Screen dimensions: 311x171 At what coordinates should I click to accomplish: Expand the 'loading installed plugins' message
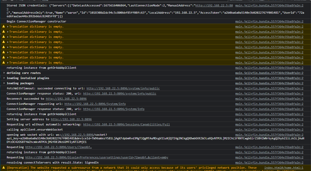pyautogui.click(x=4, y=78)
